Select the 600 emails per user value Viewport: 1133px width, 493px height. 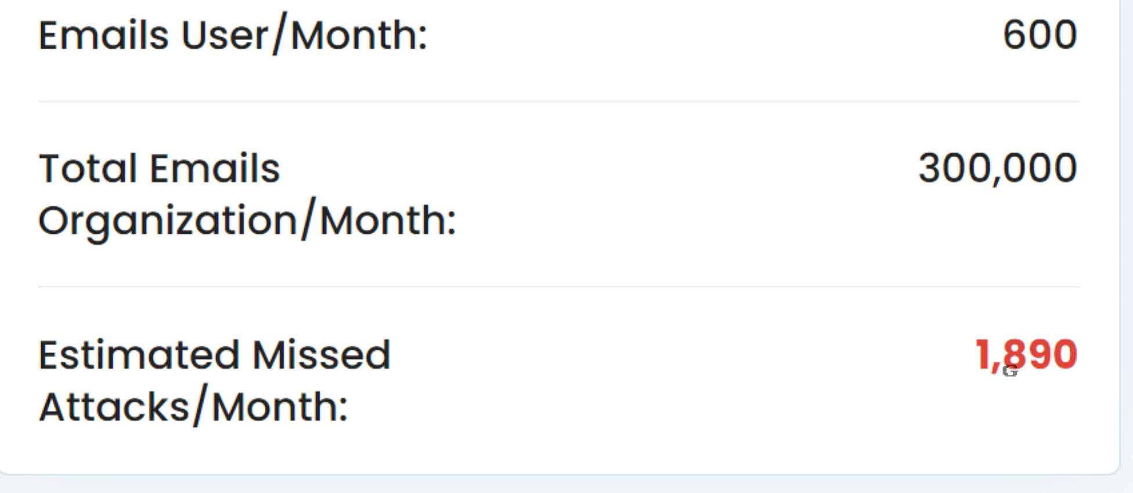point(1040,35)
